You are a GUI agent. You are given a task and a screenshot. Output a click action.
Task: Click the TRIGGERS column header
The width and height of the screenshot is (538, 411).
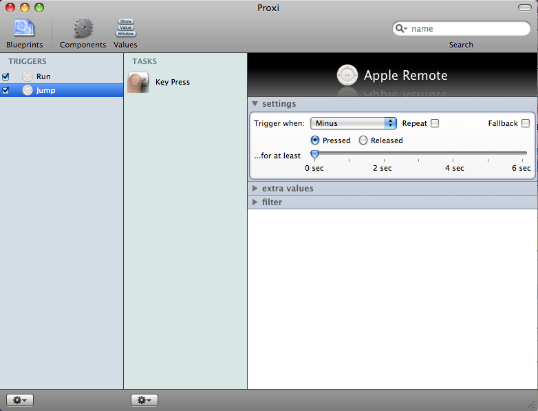[x=28, y=61]
